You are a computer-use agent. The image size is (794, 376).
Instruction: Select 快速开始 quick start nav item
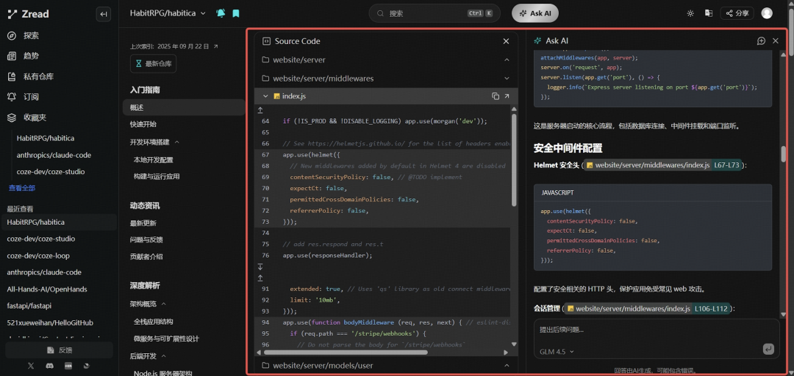(x=143, y=124)
